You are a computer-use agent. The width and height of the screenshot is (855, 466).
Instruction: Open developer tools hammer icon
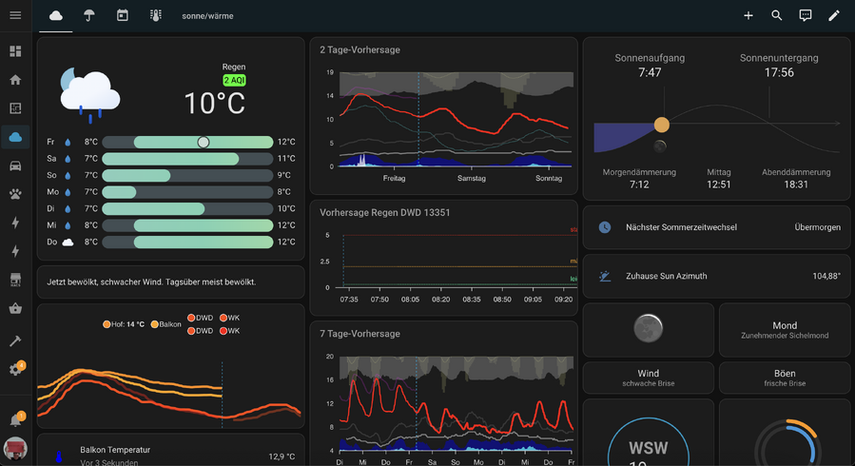[x=15, y=340]
